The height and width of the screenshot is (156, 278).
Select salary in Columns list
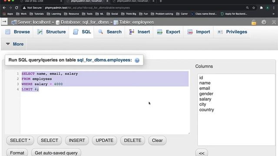(205, 99)
